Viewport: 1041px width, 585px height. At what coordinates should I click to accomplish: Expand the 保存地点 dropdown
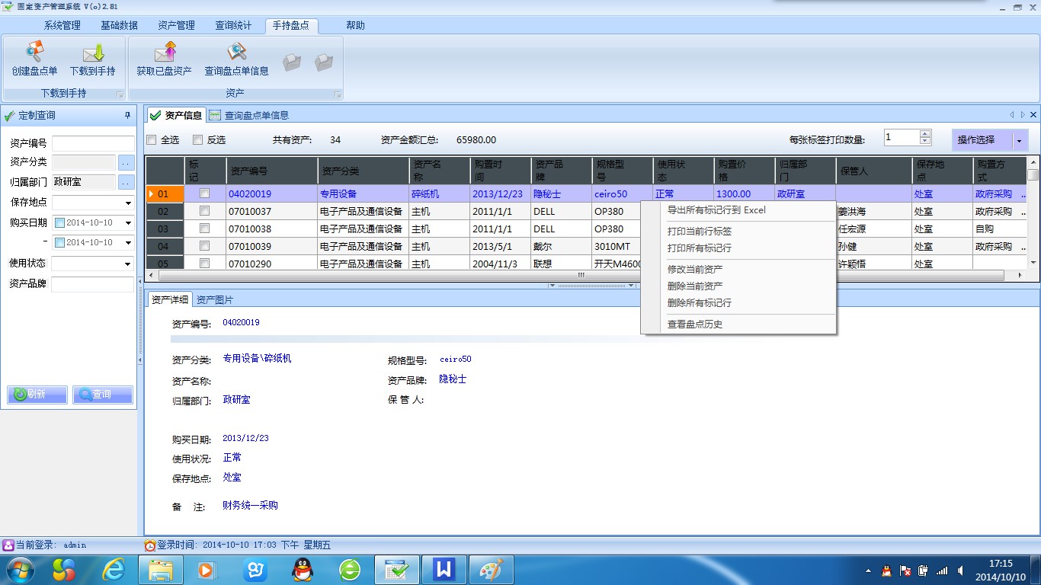tap(127, 203)
